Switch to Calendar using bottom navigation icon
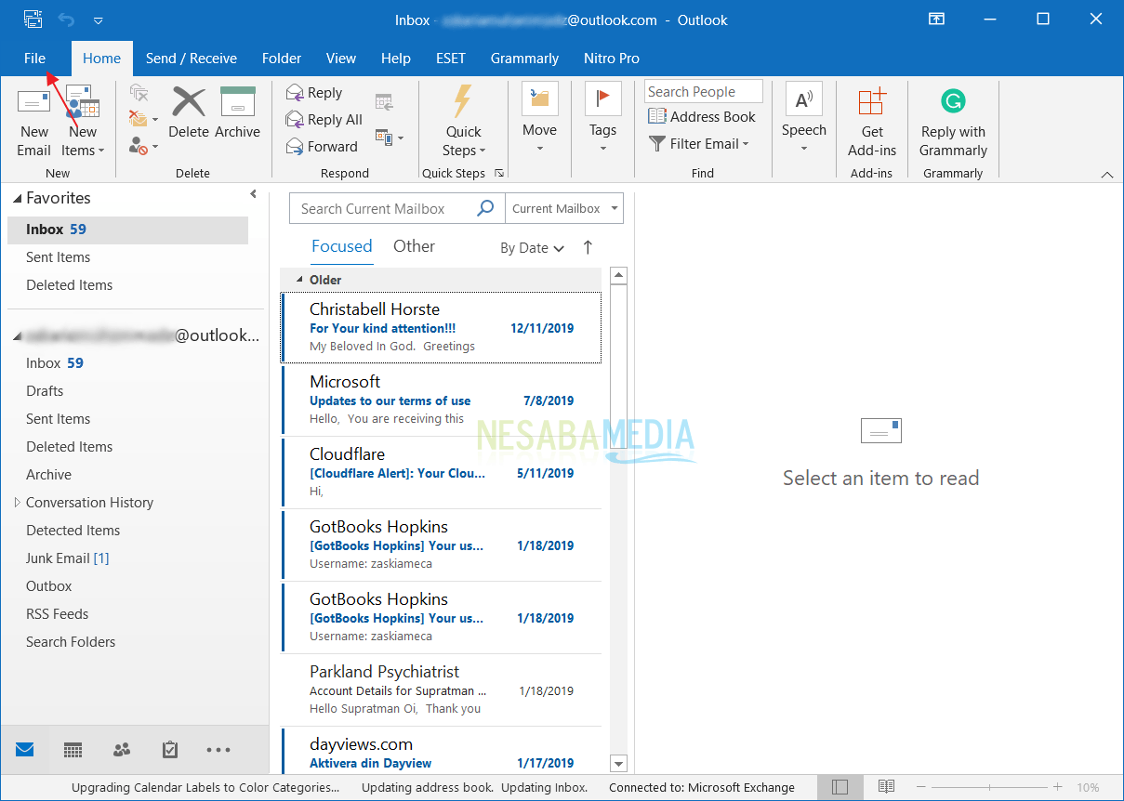The height and width of the screenshot is (801, 1124). [73, 750]
